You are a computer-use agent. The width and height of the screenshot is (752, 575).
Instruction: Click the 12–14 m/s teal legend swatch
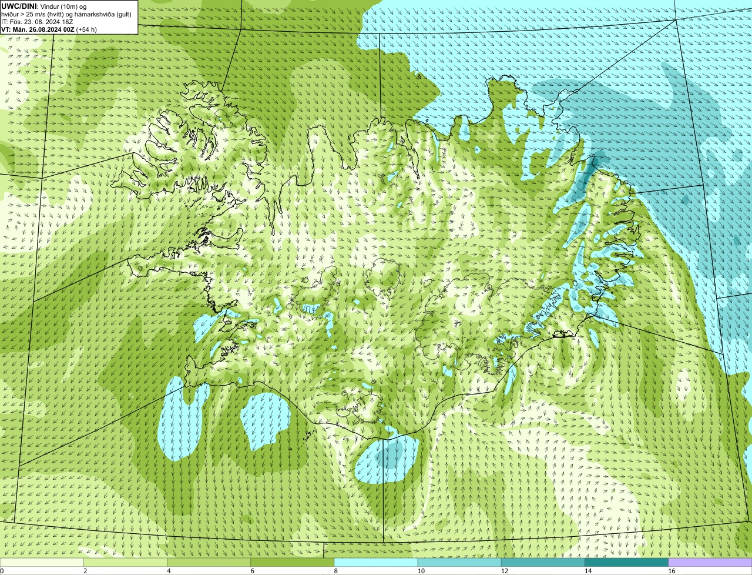pyautogui.click(x=543, y=562)
